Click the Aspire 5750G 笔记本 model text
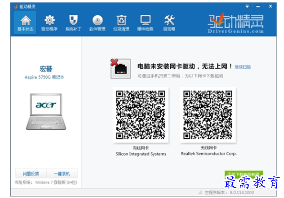284x198 pixels. click(x=44, y=77)
